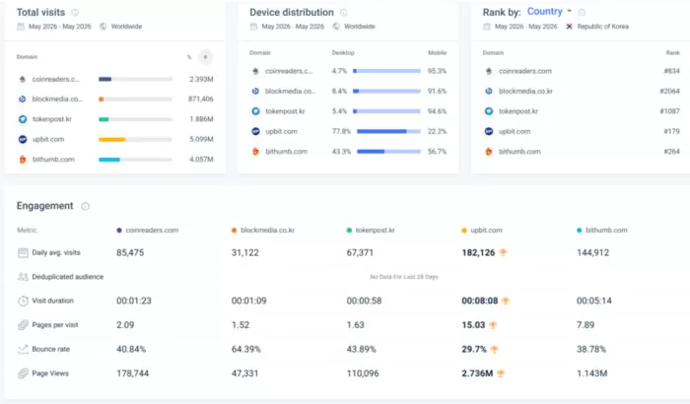This screenshot has width=690, height=404.
Task: Click the Daily avg. visits metric icon
Action: click(23, 252)
